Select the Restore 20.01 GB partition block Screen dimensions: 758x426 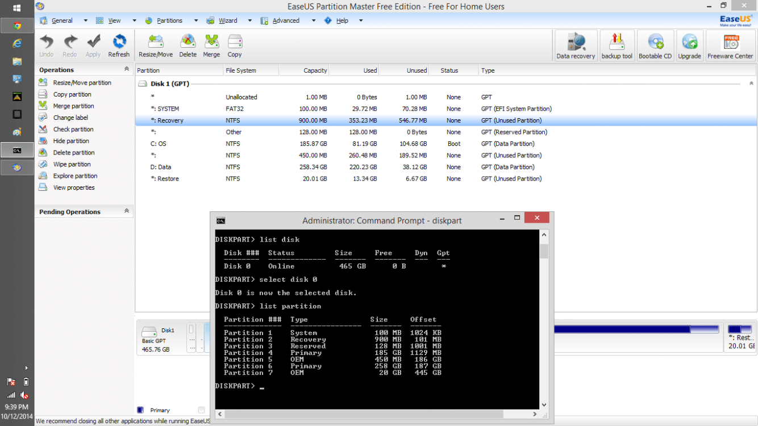point(740,337)
